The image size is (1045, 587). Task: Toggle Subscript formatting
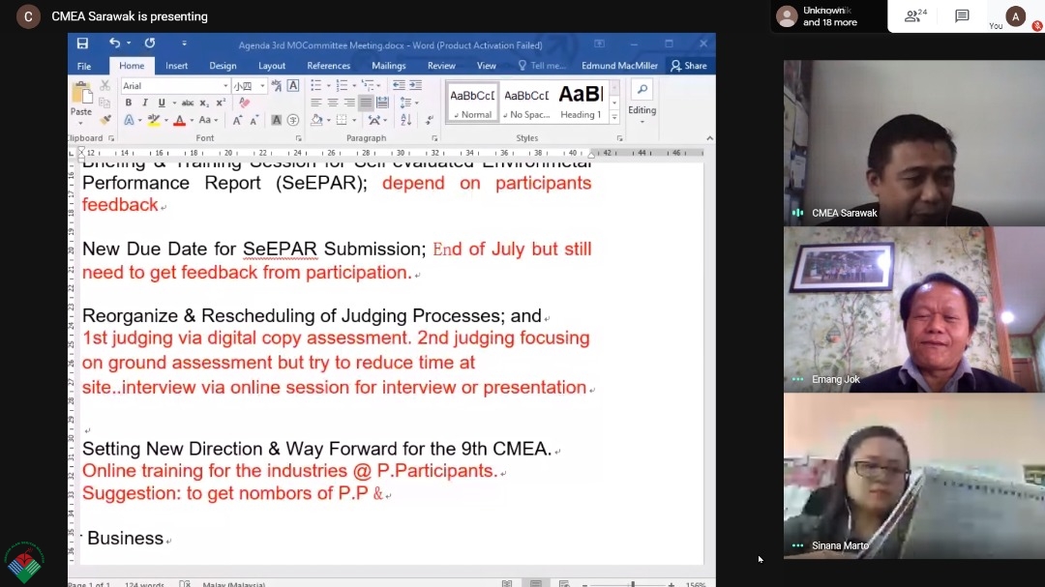(204, 103)
